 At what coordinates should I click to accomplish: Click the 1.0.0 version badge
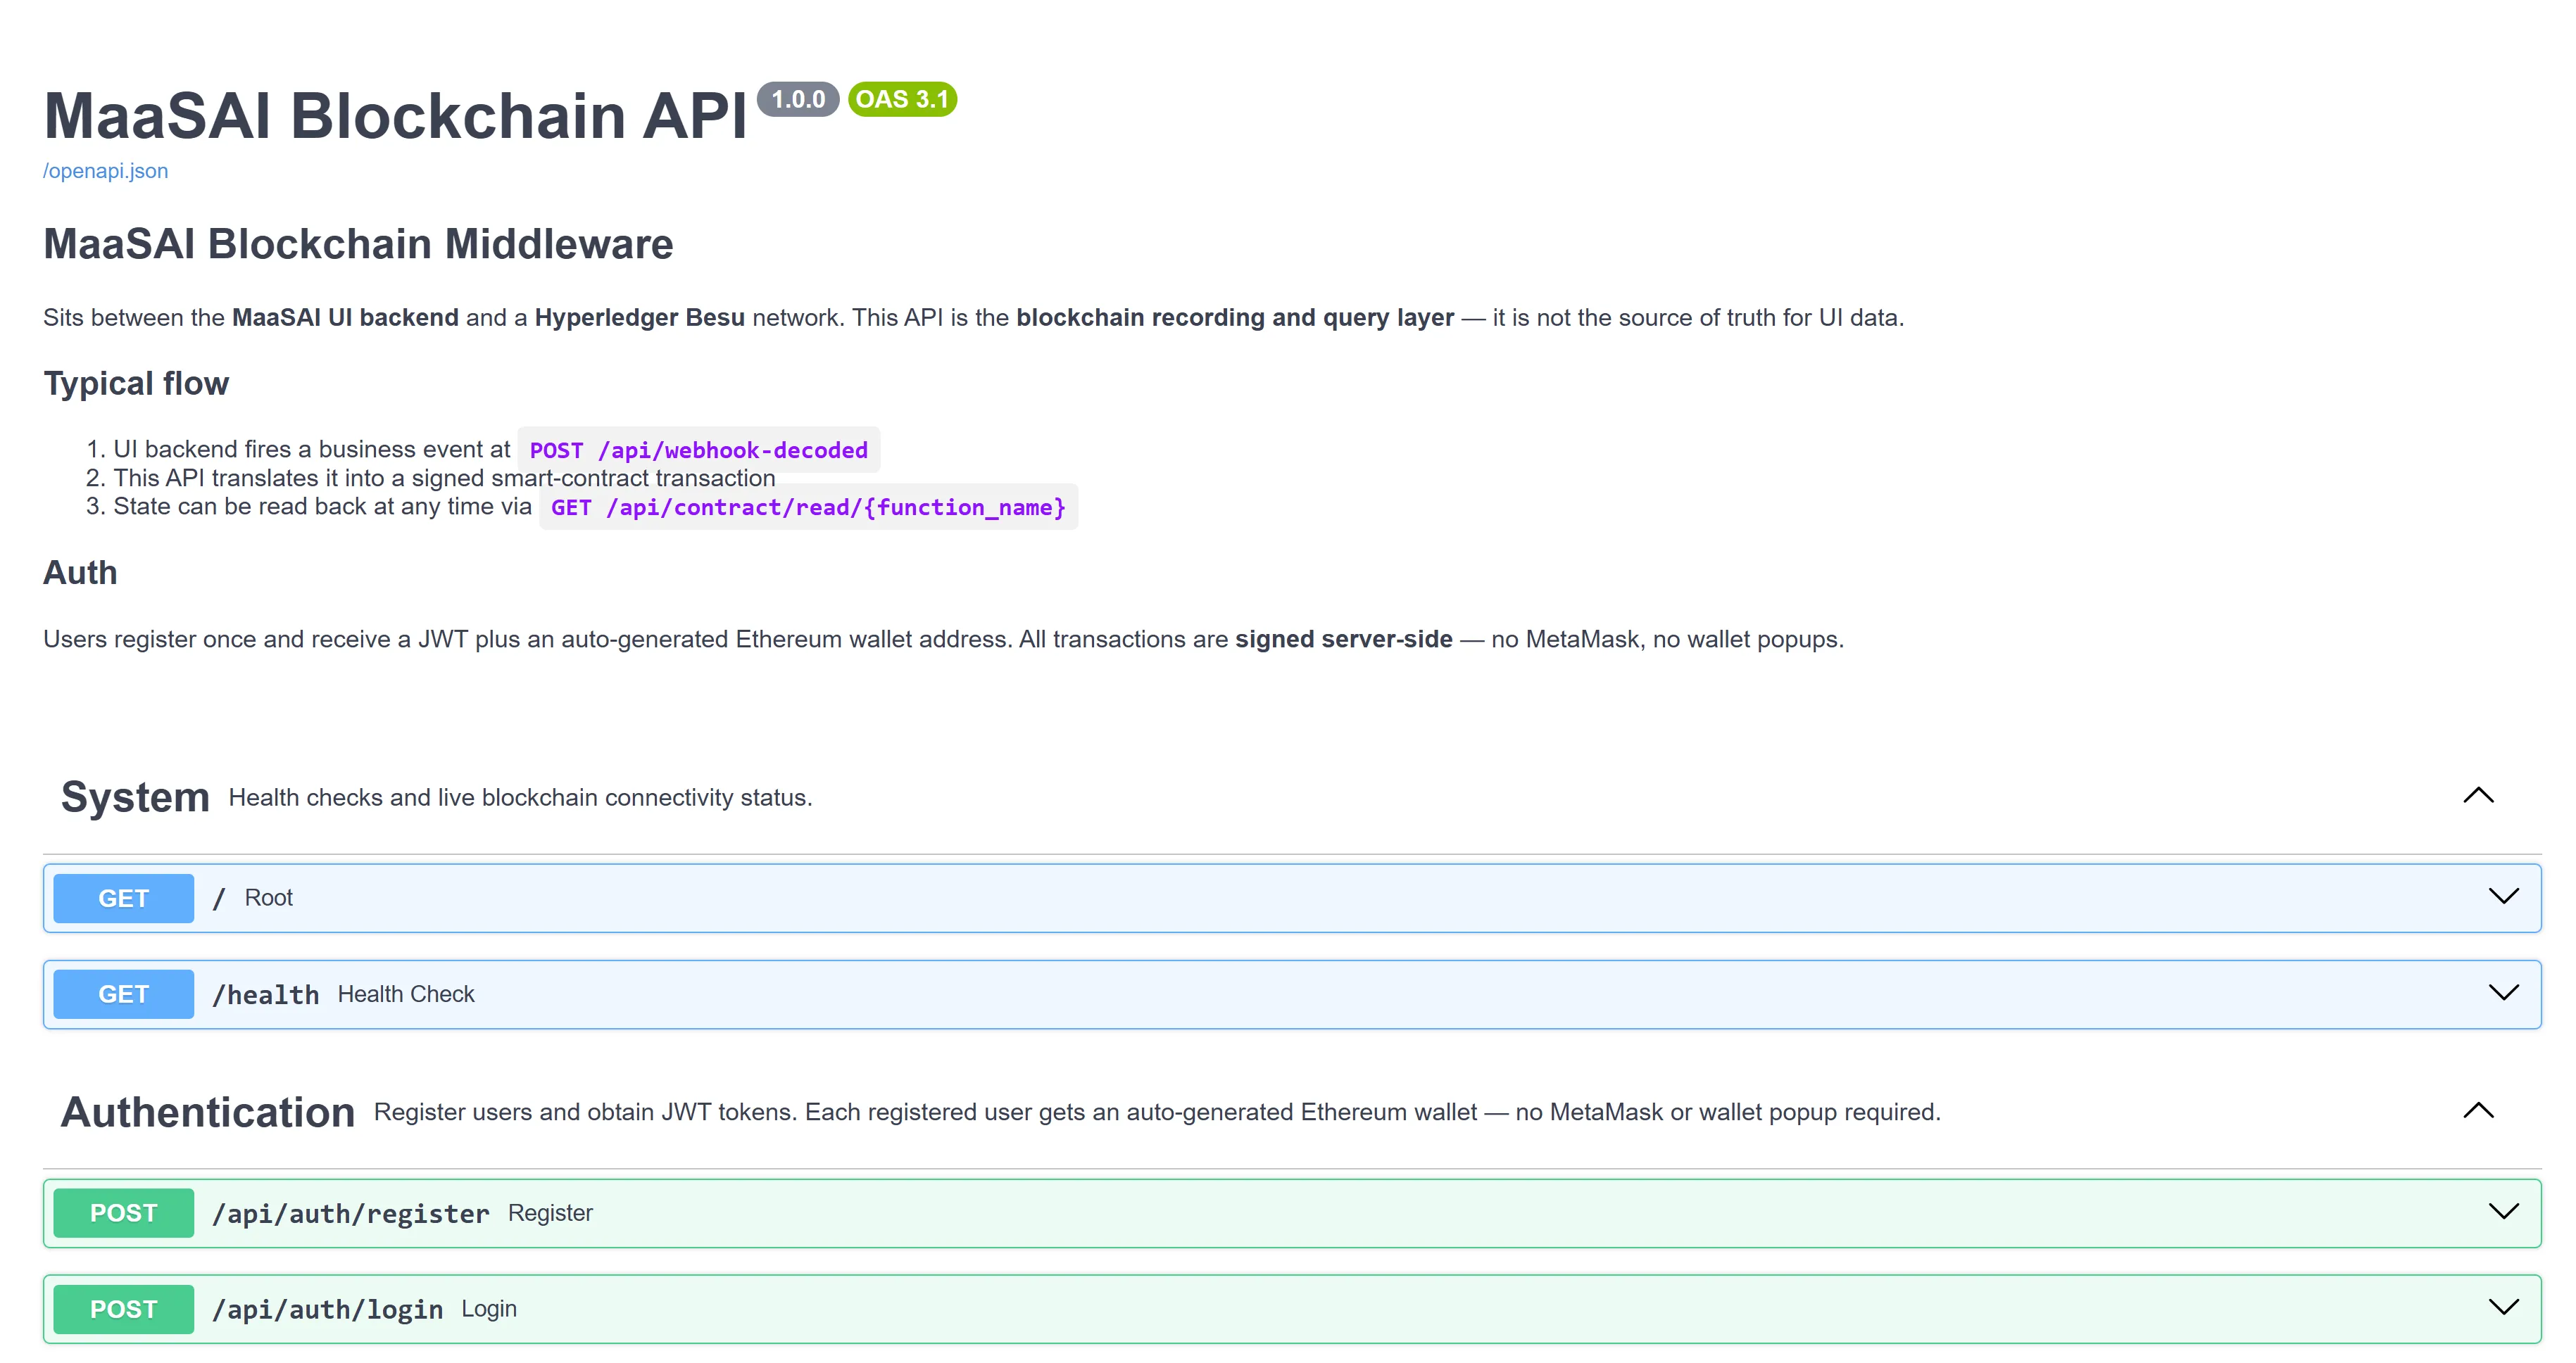798,99
